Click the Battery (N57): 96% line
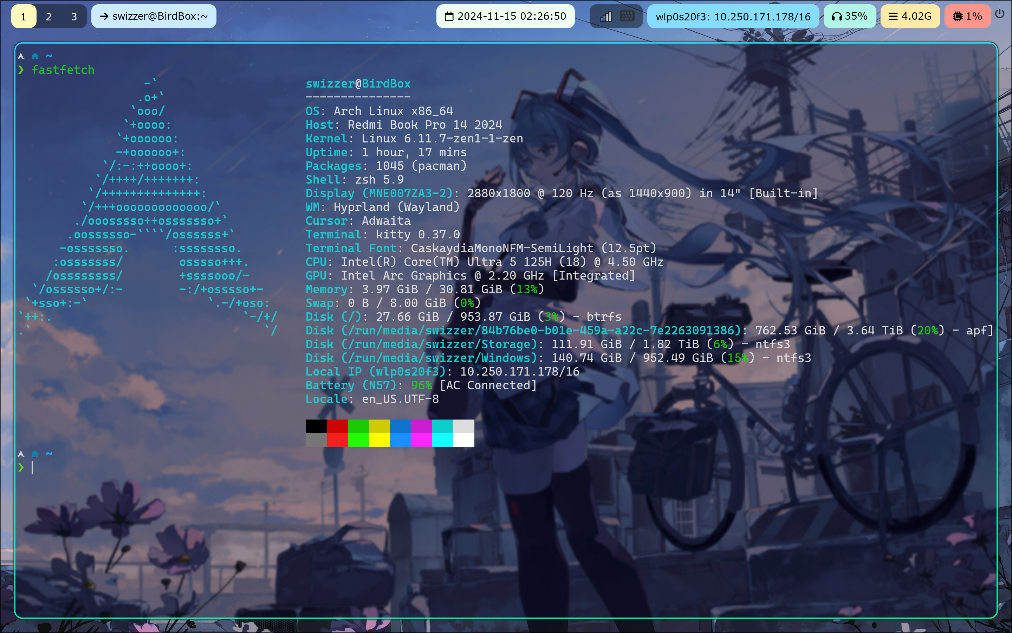 tap(421, 385)
